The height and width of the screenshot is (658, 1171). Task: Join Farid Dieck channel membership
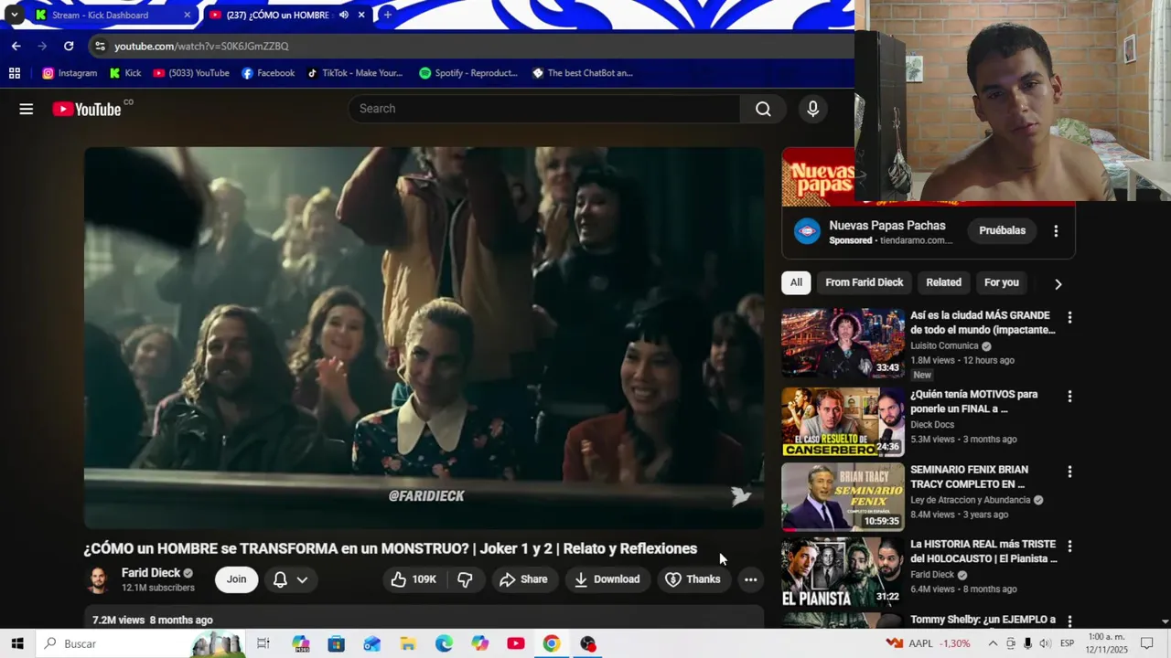[x=236, y=579]
